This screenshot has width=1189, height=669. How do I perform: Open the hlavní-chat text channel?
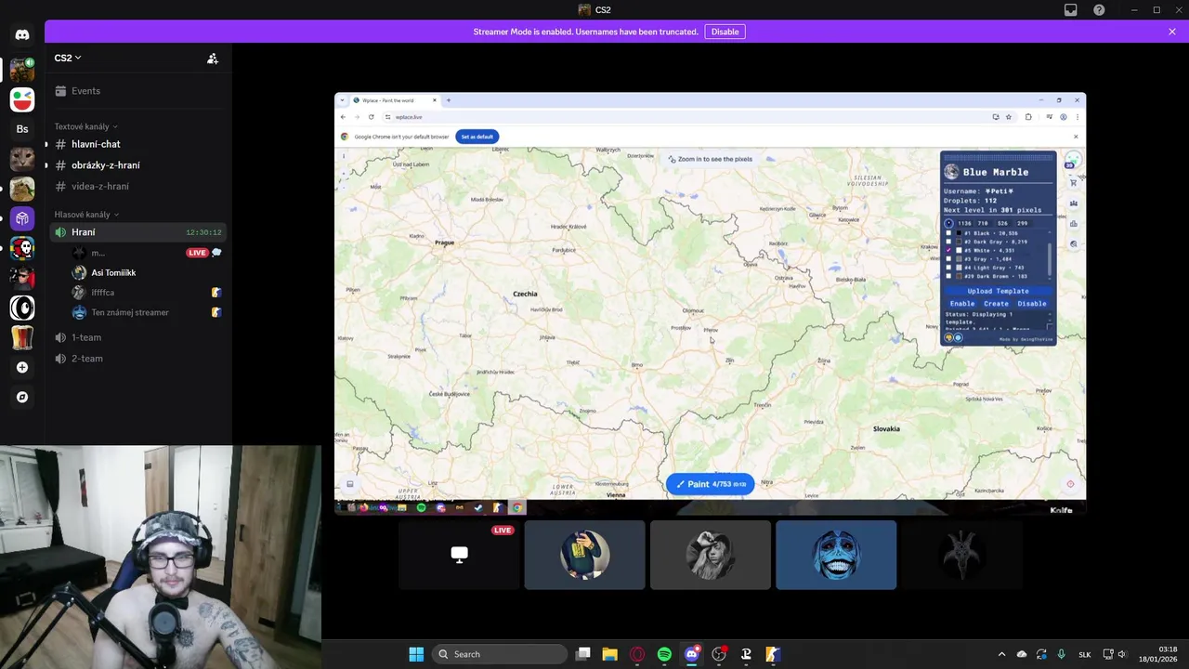point(139,144)
